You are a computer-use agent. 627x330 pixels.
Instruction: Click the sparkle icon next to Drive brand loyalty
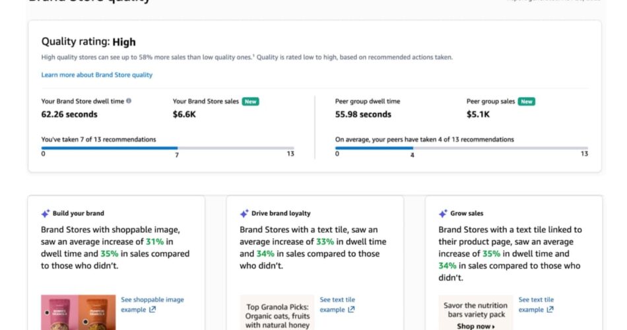click(244, 214)
